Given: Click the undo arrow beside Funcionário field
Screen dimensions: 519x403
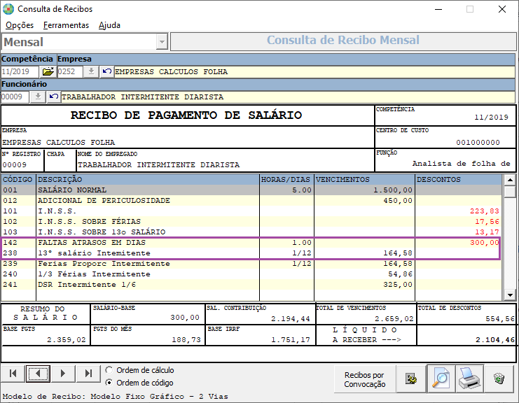Looking at the screenshot, I should (x=53, y=97).
